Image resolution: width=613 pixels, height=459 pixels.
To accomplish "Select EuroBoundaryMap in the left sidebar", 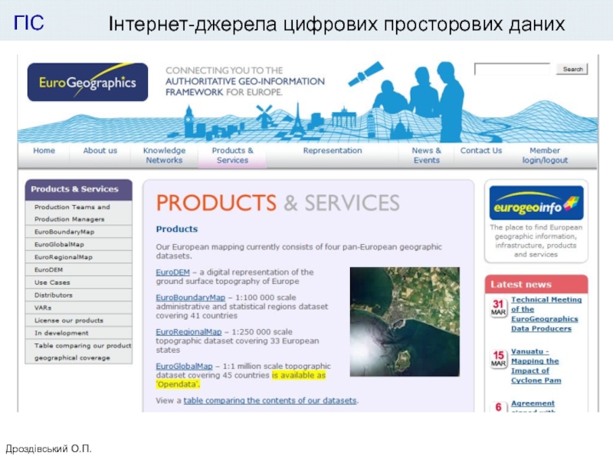I will [79, 232].
